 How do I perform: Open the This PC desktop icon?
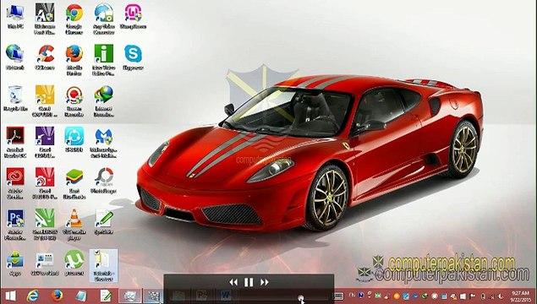(15, 17)
